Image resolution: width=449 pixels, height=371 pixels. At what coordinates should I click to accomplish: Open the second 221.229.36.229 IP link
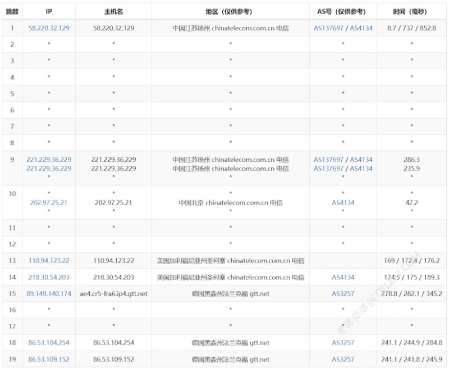(x=49, y=168)
